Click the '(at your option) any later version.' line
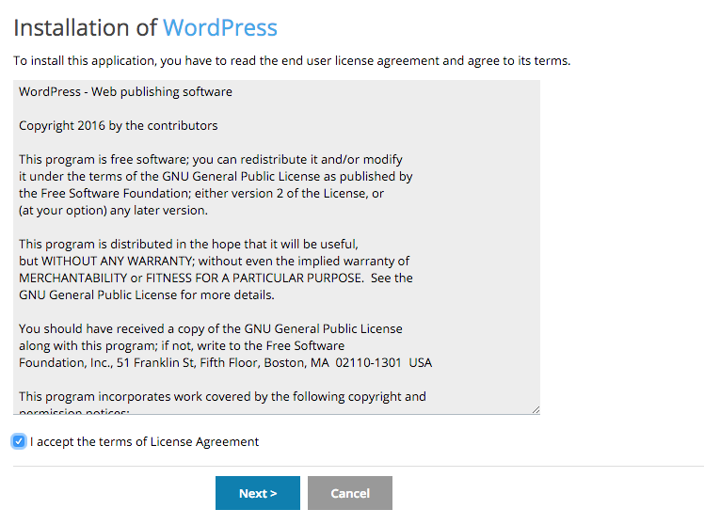 coord(113,211)
